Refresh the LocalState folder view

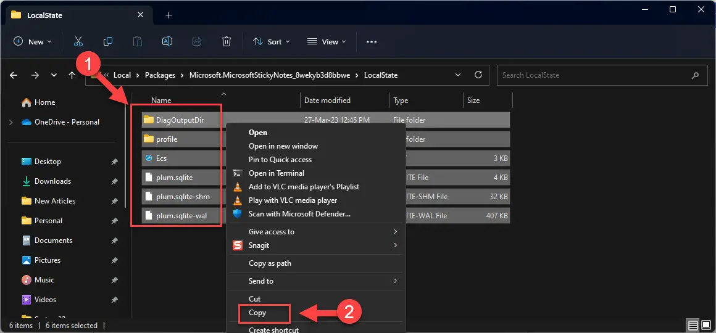[x=478, y=75]
